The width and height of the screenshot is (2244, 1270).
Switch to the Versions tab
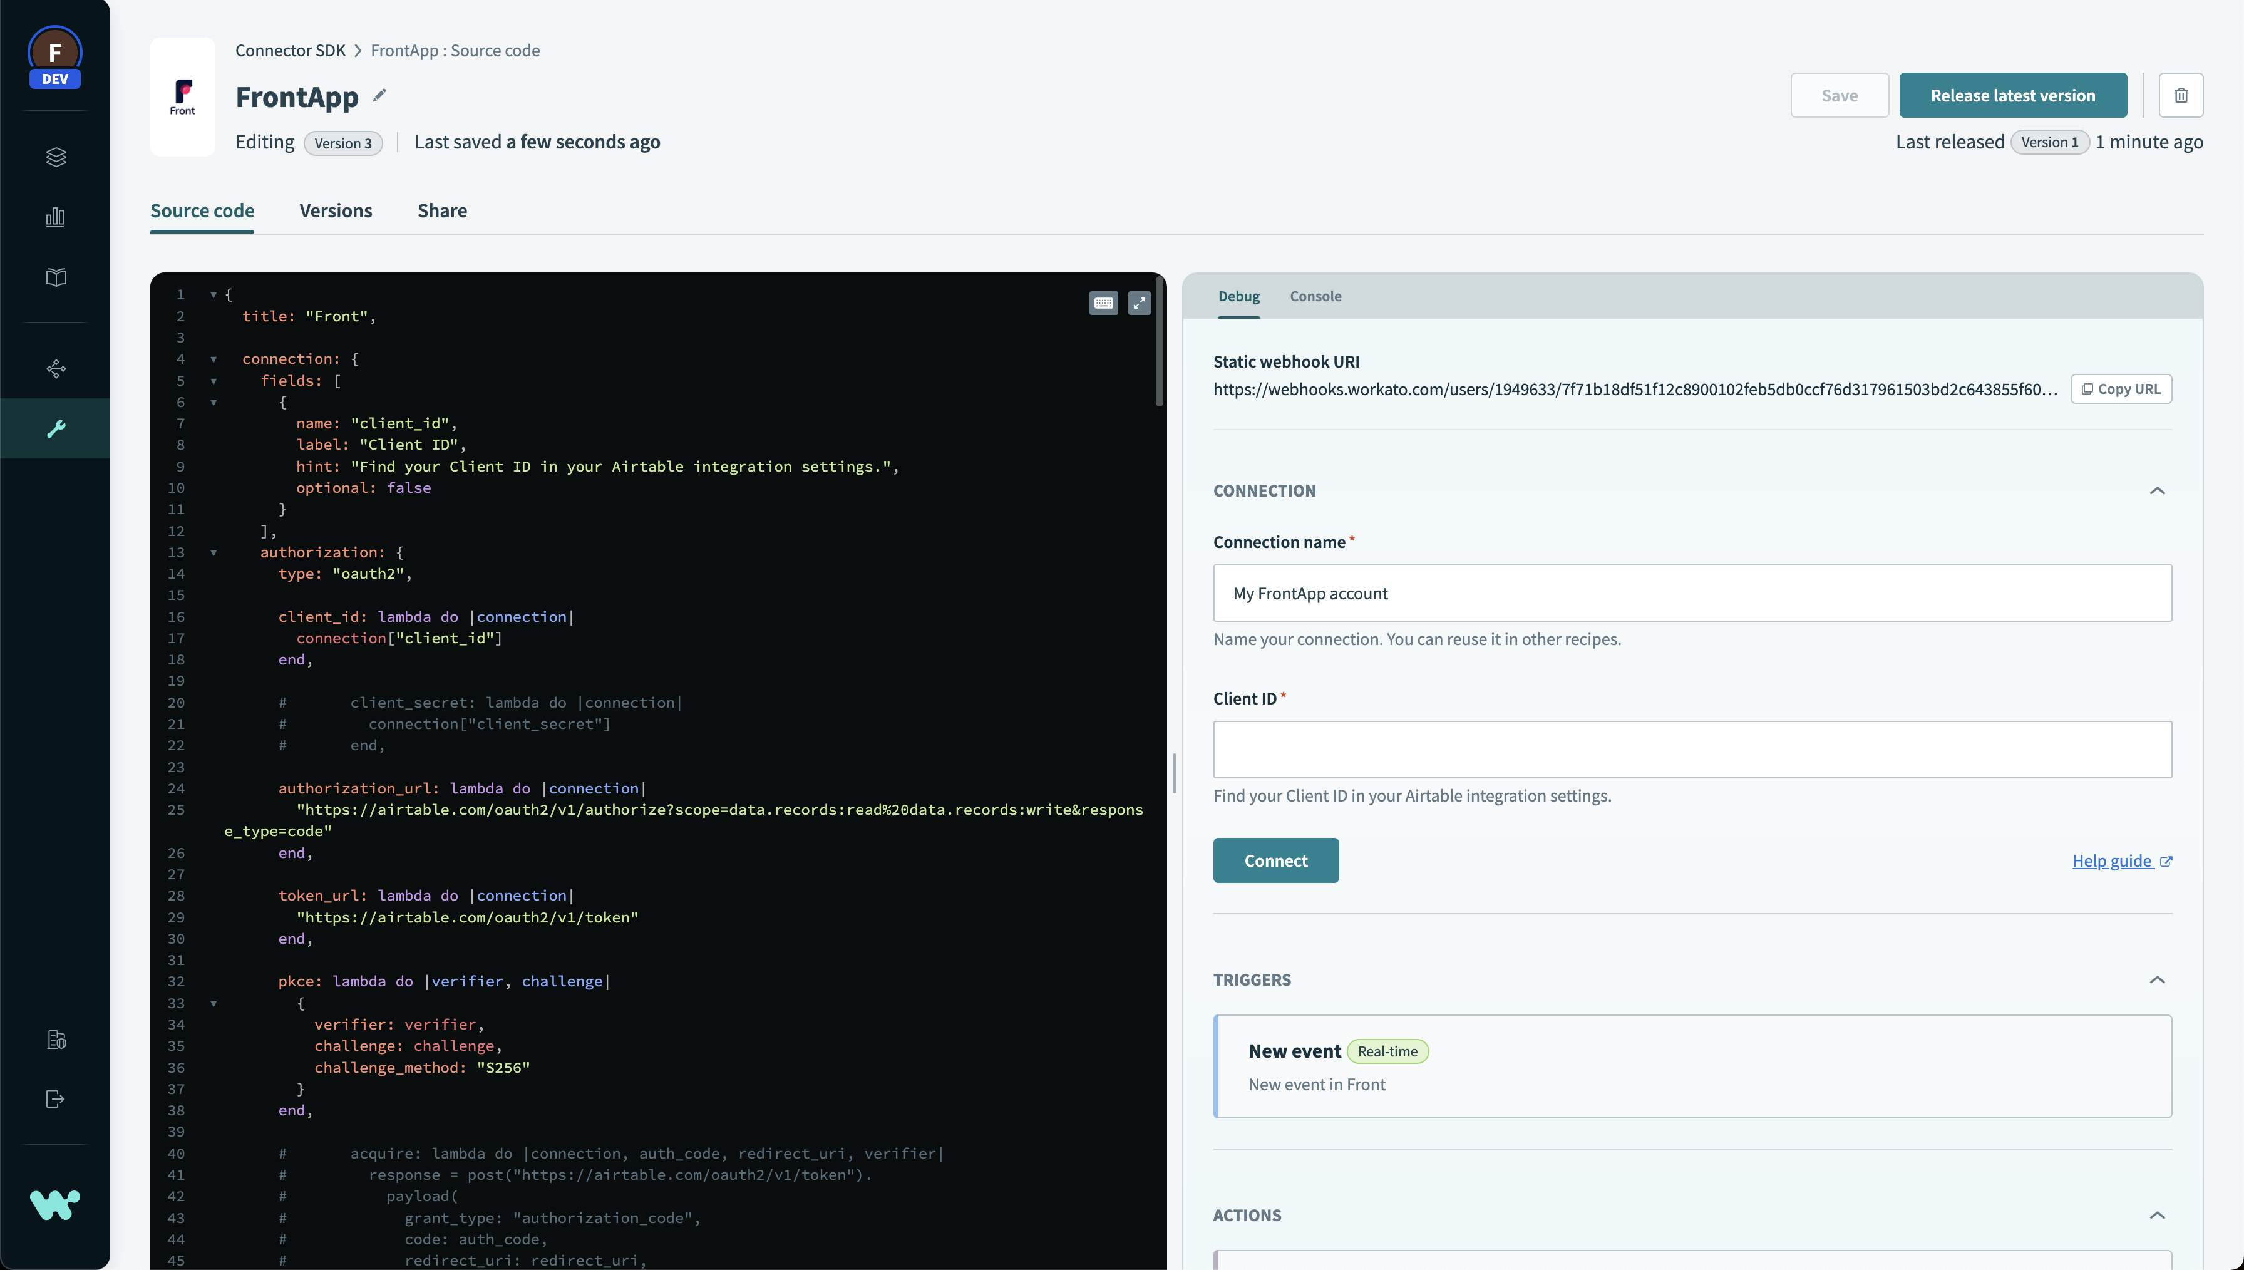tap(336, 210)
